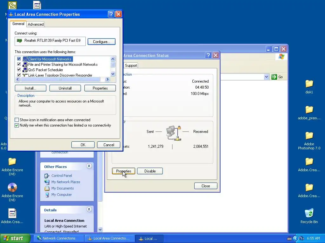Click Cancel in Connection Properties dialog

point(109,145)
